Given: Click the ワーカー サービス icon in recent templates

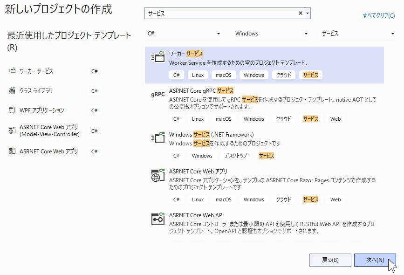Looking at the screenshot, I should (x=12, y=71).
